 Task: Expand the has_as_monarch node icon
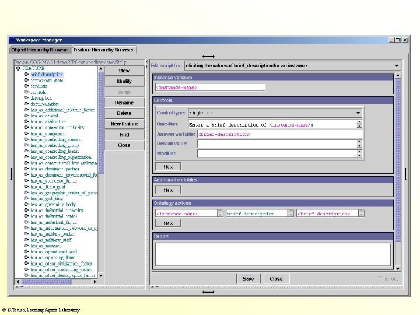click(x=27, y=246)
